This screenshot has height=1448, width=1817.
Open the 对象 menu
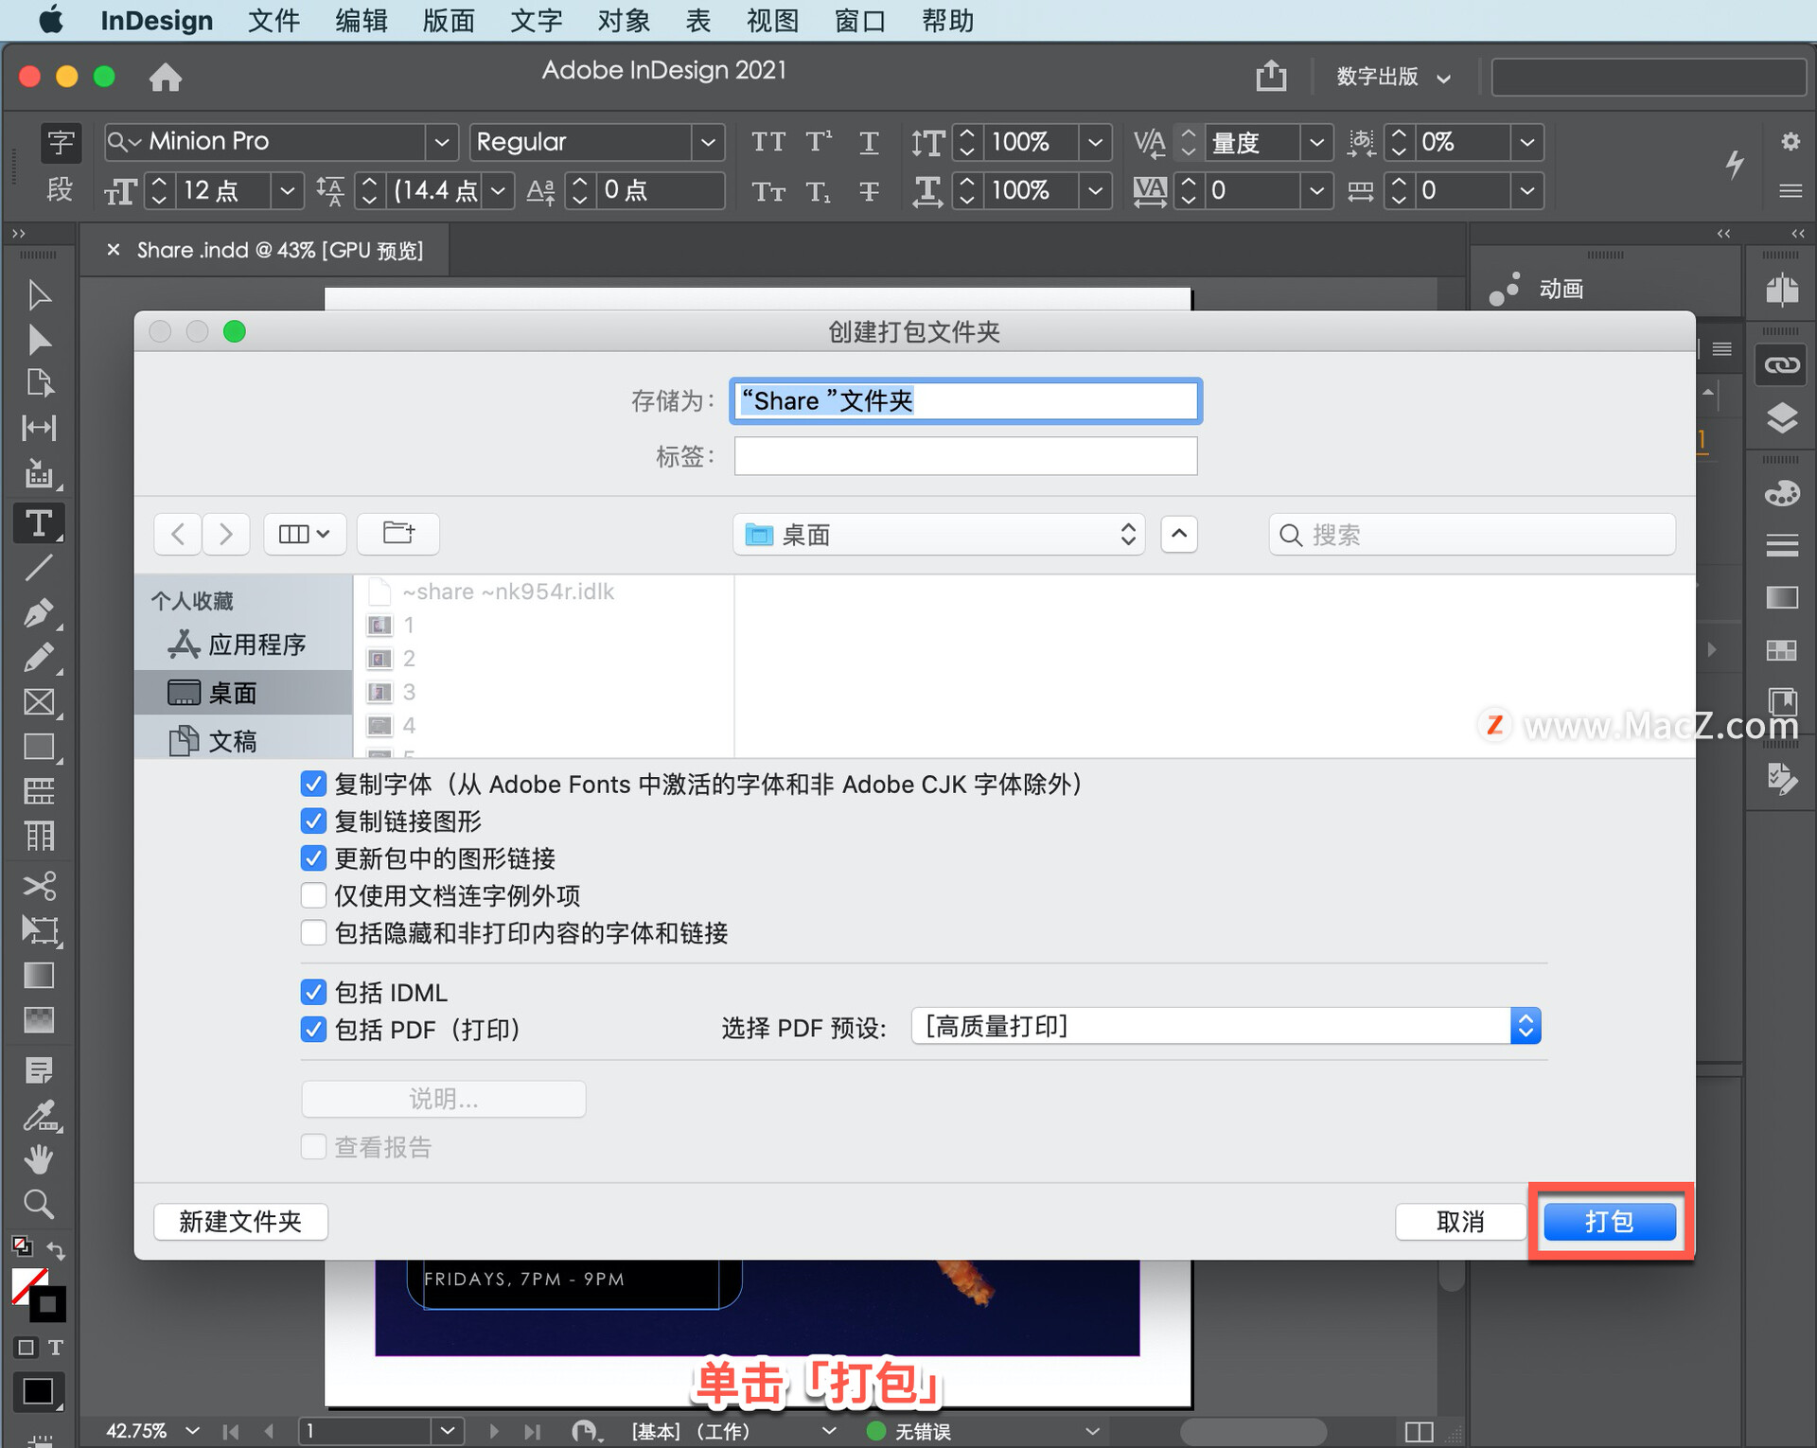click(x=624, y=20)
